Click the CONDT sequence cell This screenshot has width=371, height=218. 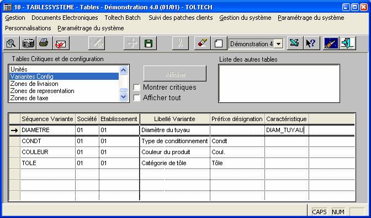(47, 141)
